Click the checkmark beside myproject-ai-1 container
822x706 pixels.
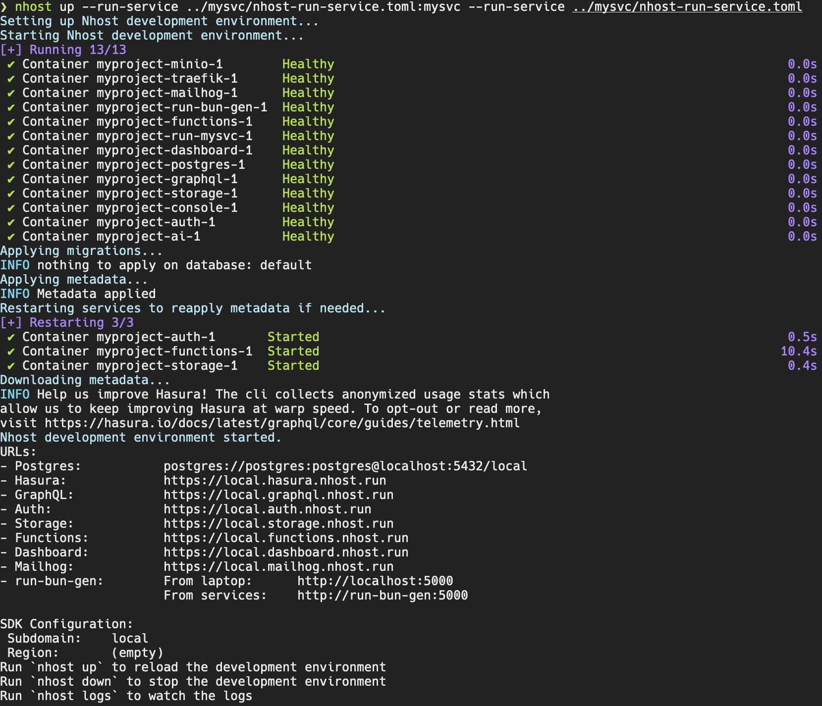[10, 237]
